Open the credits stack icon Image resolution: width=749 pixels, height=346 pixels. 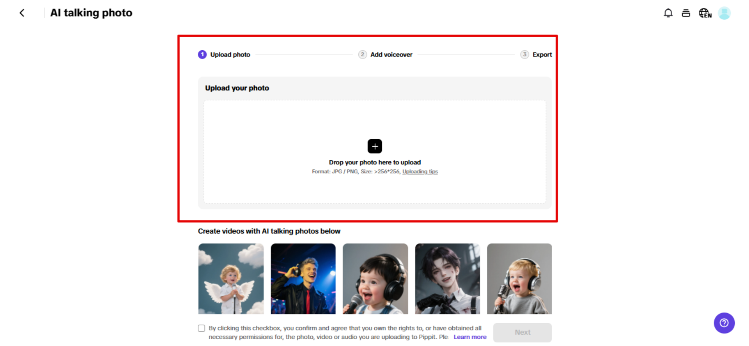[x=686, y=13]
